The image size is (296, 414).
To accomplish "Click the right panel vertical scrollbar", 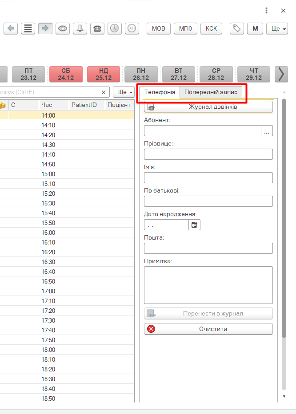I will 284,222.
